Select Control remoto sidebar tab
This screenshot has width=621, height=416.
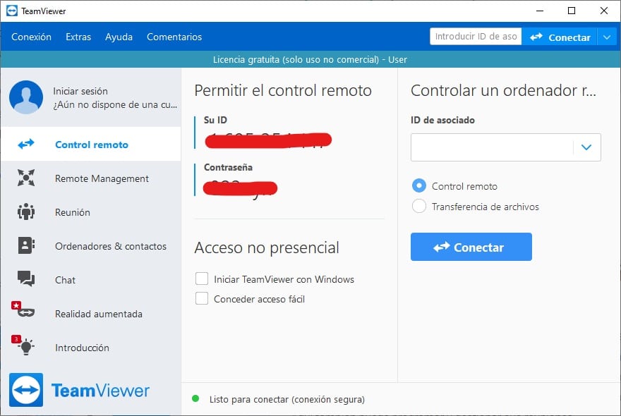pyautogui.click(x=91, y=144)
